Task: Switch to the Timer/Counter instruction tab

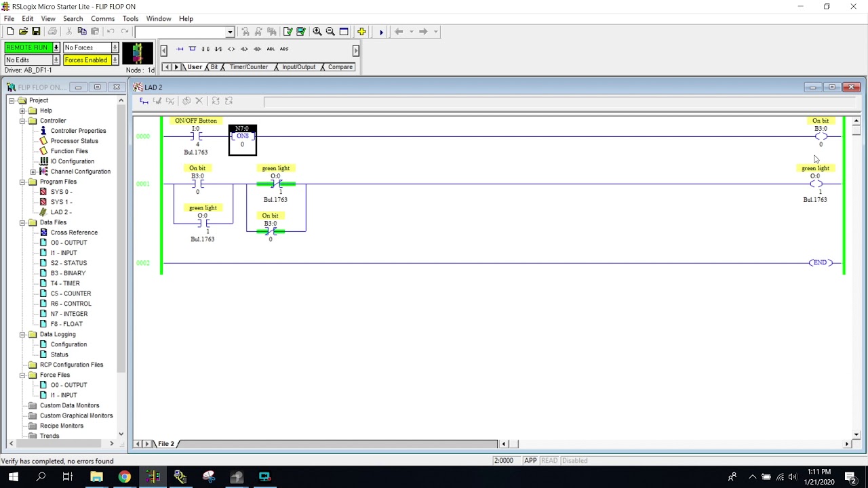Action: (x=248, y=67)
